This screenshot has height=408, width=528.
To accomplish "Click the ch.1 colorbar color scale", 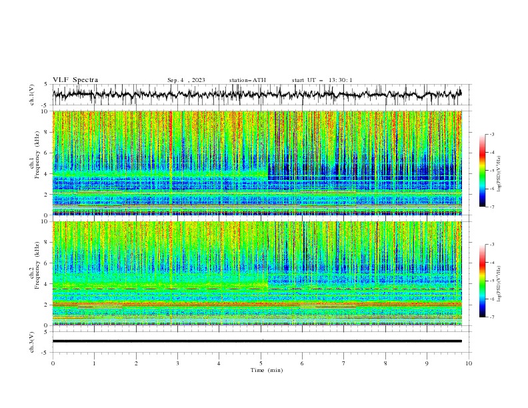I will 482,171.
